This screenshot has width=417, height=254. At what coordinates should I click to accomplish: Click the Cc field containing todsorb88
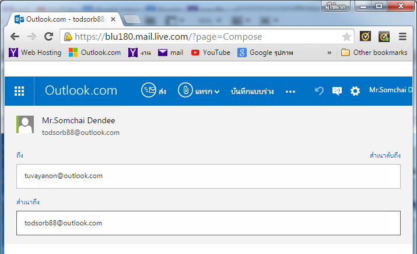[x=208, y=223]
